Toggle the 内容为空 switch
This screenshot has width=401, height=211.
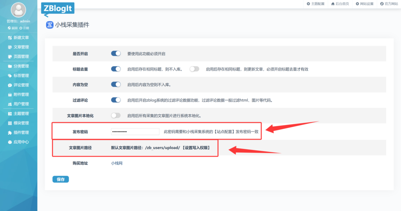coord(116,85)
